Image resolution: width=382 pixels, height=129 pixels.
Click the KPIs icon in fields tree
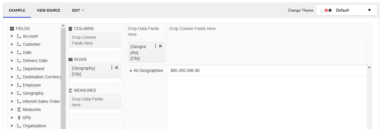19,118
